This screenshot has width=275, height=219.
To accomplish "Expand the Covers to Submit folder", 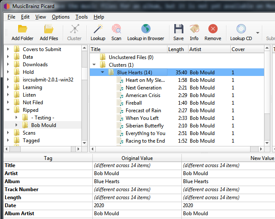I will 8,49.
